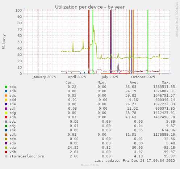The width and height of the screenshot is (180, 169).
Task: Click the 'October 2025' x-axis label
Action: pyautogui.click(x=143, y=77)
